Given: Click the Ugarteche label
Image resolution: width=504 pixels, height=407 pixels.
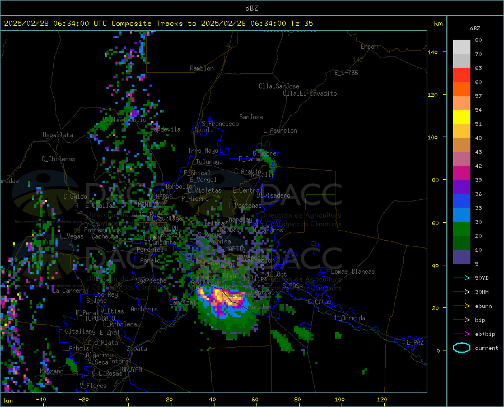Looking at the screenshot, I should (151, 280).
